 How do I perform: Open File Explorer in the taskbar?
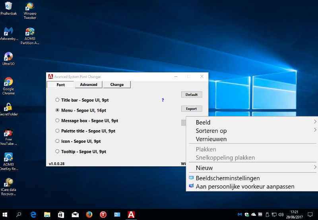47,214
